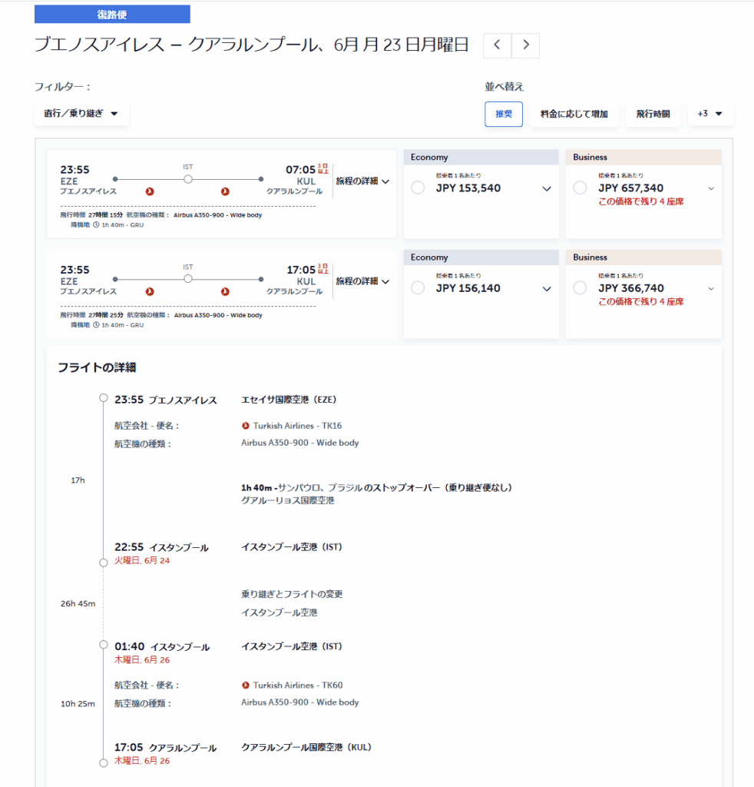Click second Turkish Airlines logo on the 17:05 flight card route
754x787 pixels.
[x=225, y=291]
